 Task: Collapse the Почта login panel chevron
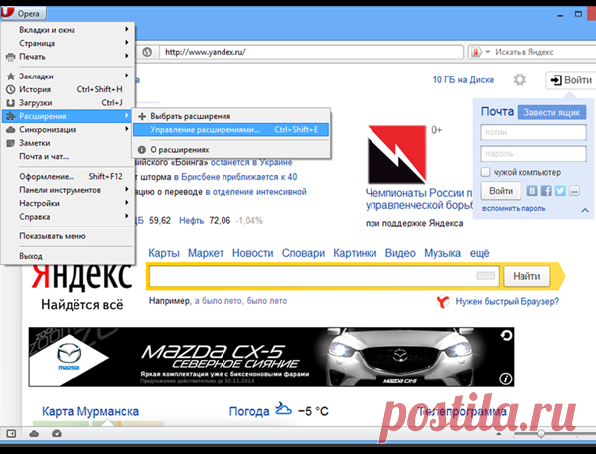(585, 210)
